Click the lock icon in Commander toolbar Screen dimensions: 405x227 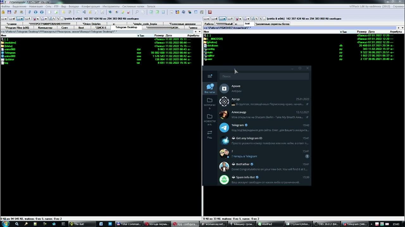(3, 12)
